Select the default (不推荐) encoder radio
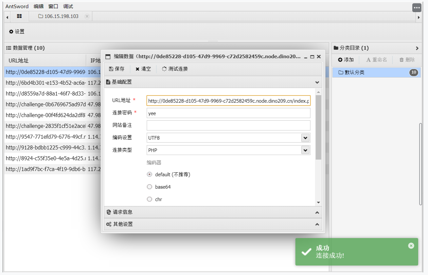Viewport: 428px width, 275px height. 150,175
